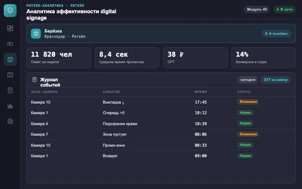This screenshot has height=189, width=302.
Task: Click Внимание status in the 17:45 row
Action: 248,102
